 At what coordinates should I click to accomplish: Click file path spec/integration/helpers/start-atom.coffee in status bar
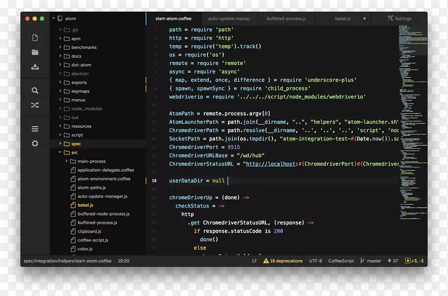67,261
